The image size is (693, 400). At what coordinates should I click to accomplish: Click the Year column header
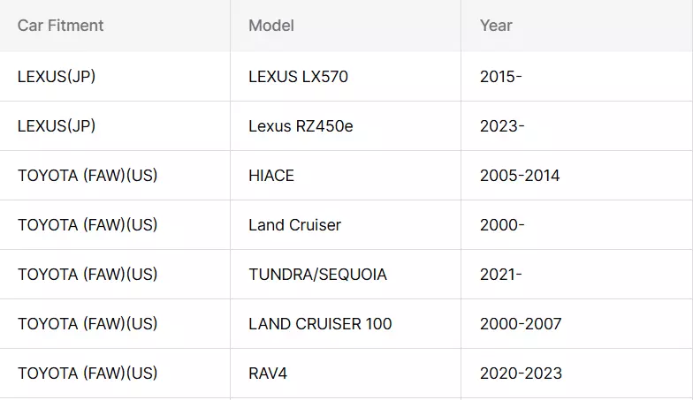576,26
